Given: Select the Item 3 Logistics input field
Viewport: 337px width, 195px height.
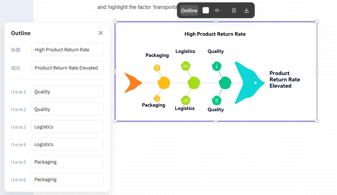Looking at the screenshot, I should [x=67, y=127].
